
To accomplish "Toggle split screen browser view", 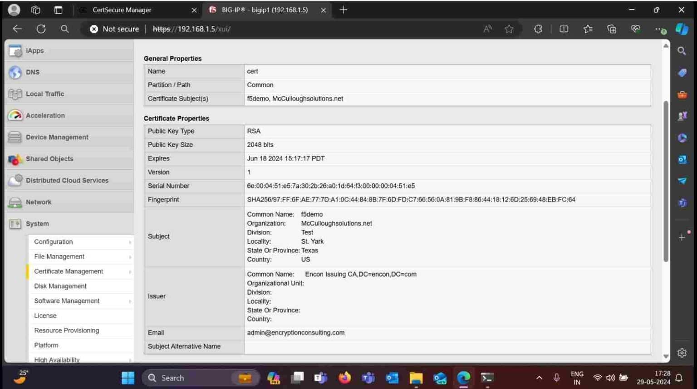I will click(x=564, y=29).
